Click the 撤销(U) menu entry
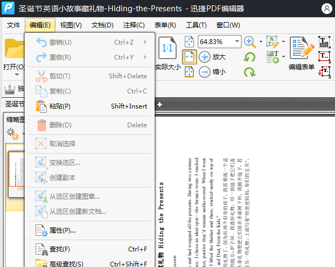The height and width of the screenshot is (267, 335). pos(90,42)
